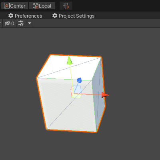Select the green Y-axis move arrow

(x=69, y=60)
